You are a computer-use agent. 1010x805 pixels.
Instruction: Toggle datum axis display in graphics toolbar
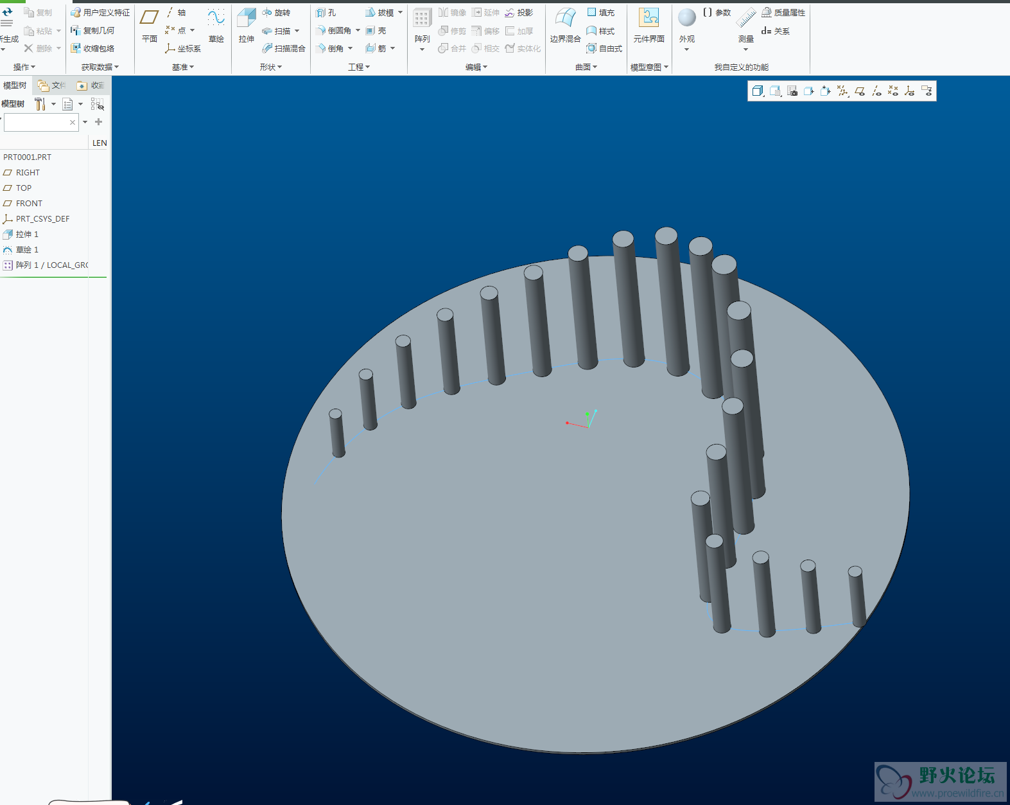pyautogui.click(x=876, y=91)
